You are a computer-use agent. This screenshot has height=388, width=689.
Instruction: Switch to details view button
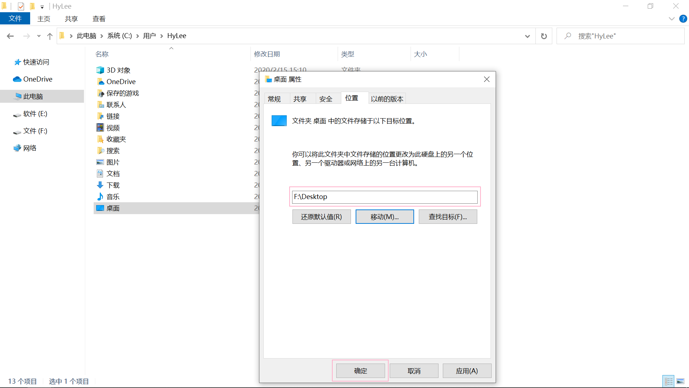(x=669, y=381)
